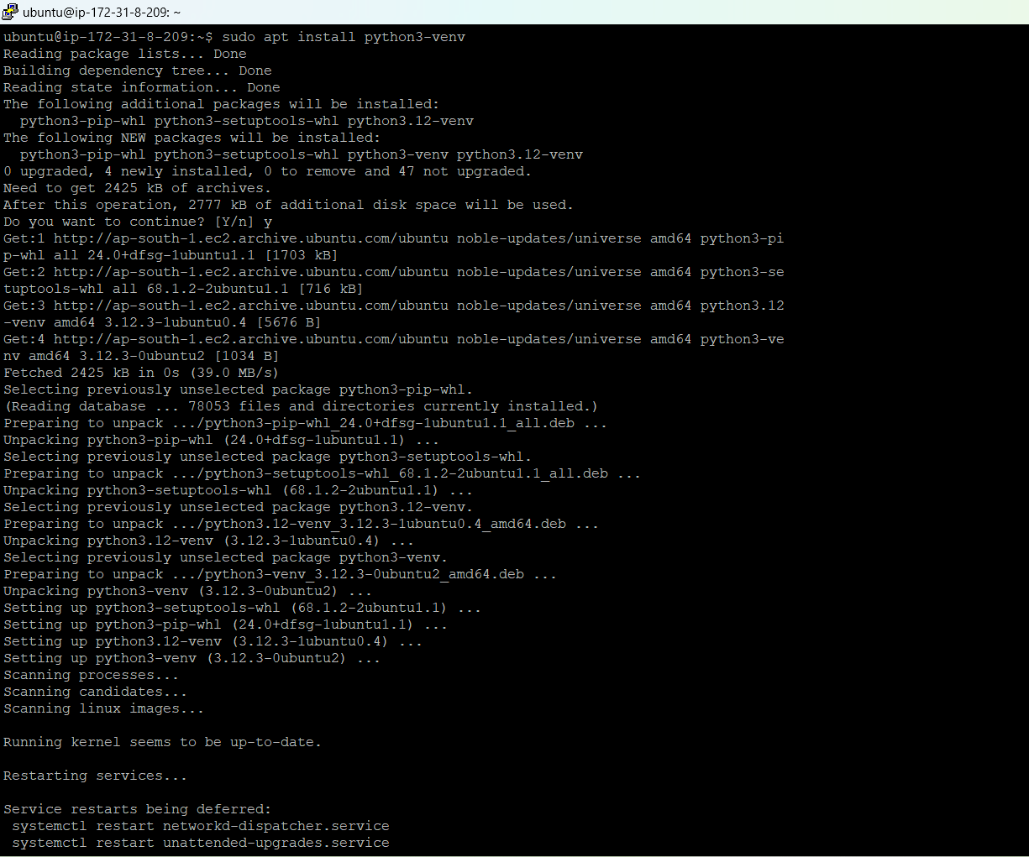Image resolution: width=1029 pixels, height=857 pixels.
Task: Click 'Selecting previously unselected package python3.12-venv.'
Action: pos(239,507)
